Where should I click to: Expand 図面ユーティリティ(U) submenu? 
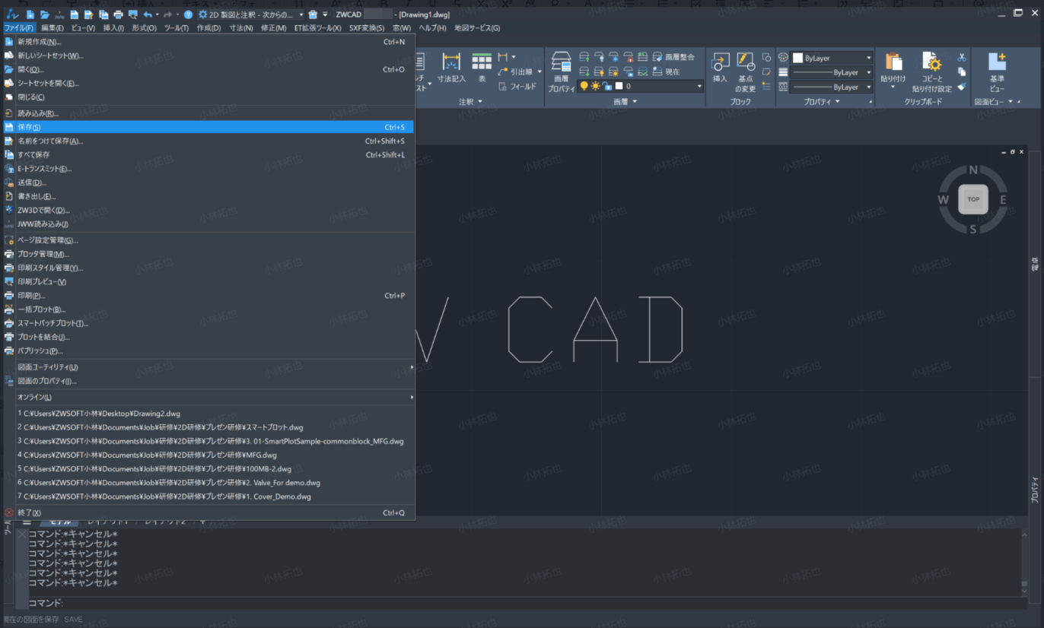pos(209,367)
